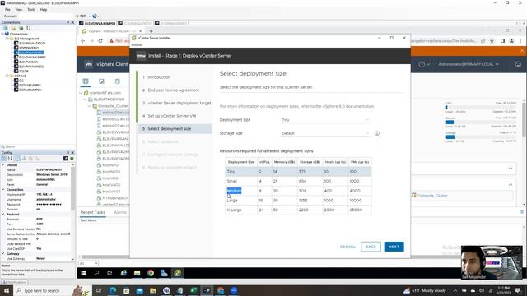Viewport: 527px width, 296px height.
Task: Open the Recent Tasks tab
Action: point(93,212)
